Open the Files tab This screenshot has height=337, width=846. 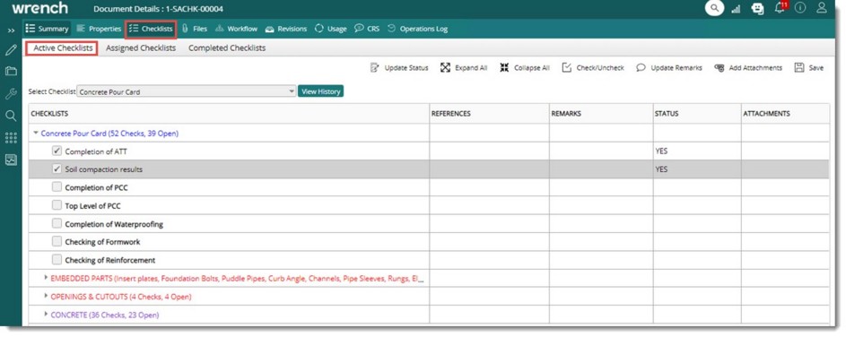point(195,29)
